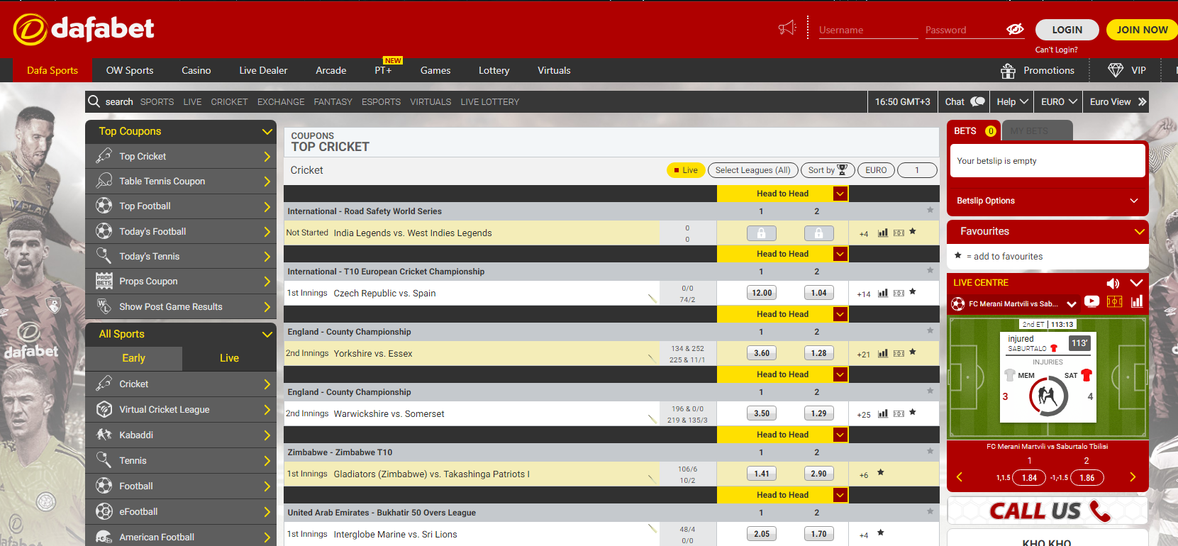Open Show Post Game Results
1178x546 pixels.
pyautogui.click(x=181, y=307)
